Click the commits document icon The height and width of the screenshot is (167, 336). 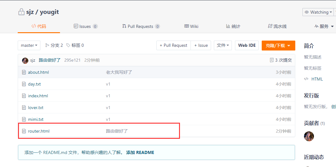[x=271, y=60]
